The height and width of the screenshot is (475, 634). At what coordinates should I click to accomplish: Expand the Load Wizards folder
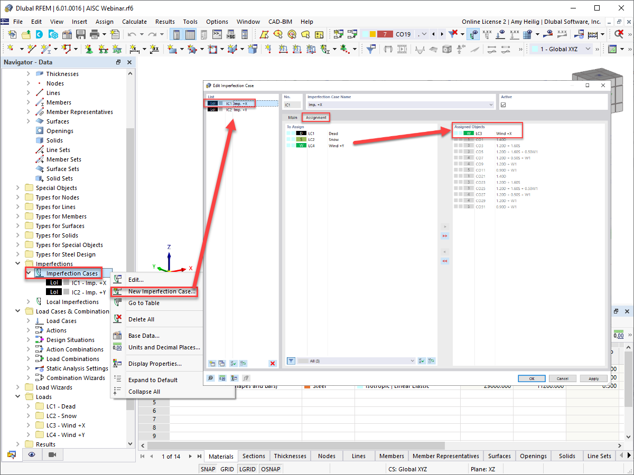pos(18,387)
